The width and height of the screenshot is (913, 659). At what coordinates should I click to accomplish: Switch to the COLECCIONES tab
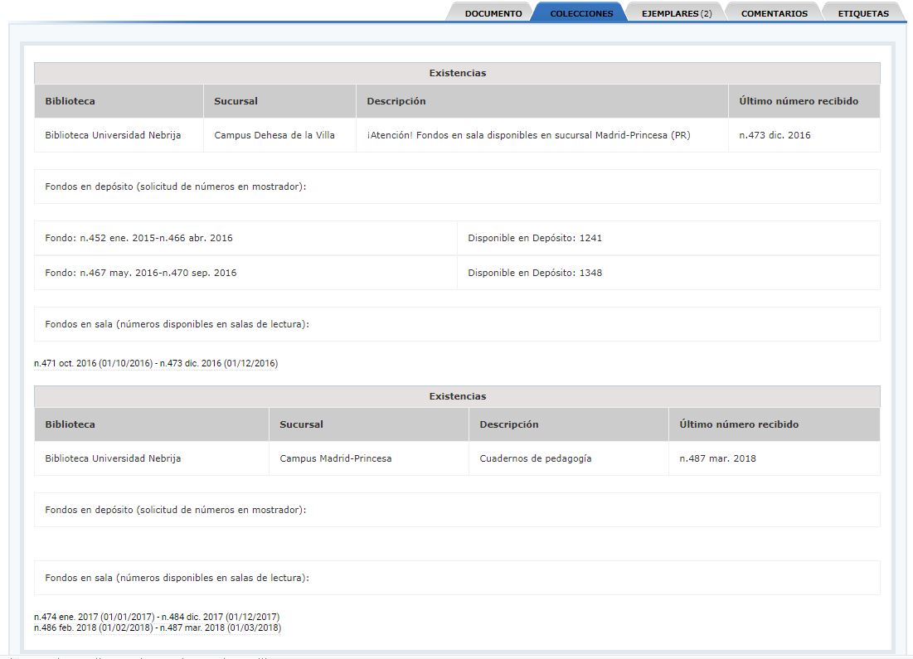pos(581,13)
